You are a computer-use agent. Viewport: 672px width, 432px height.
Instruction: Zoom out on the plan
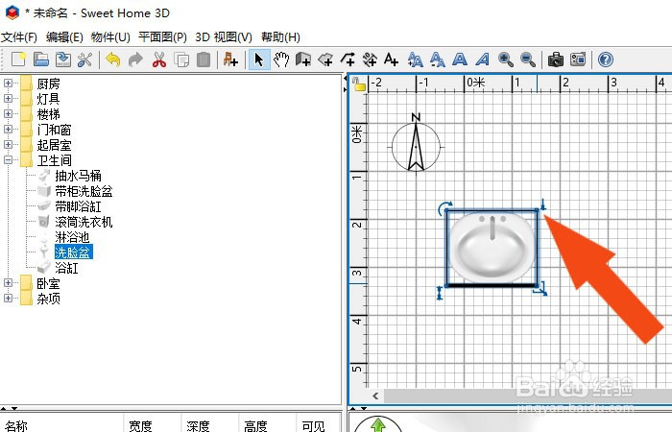528,60
